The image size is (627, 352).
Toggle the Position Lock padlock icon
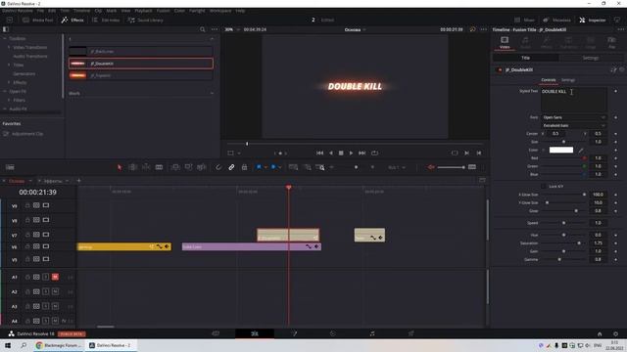244,167
